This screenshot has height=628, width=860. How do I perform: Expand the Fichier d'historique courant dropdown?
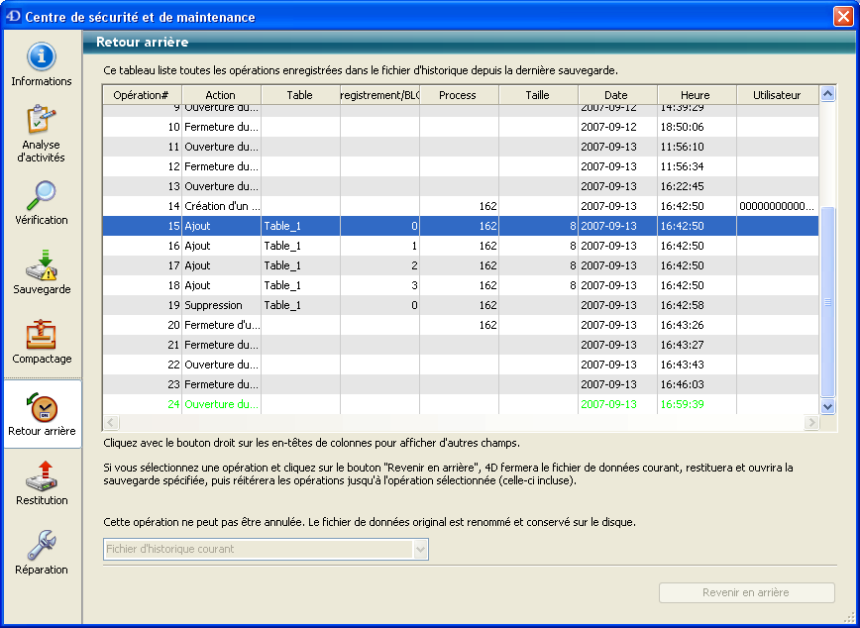coord(420,549)
